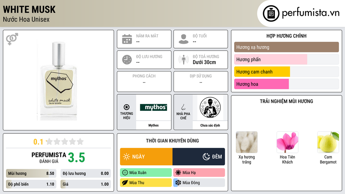Click the Hương cam chanh accord bar
This screenshot has width=345, height=194.
[286, 72]
